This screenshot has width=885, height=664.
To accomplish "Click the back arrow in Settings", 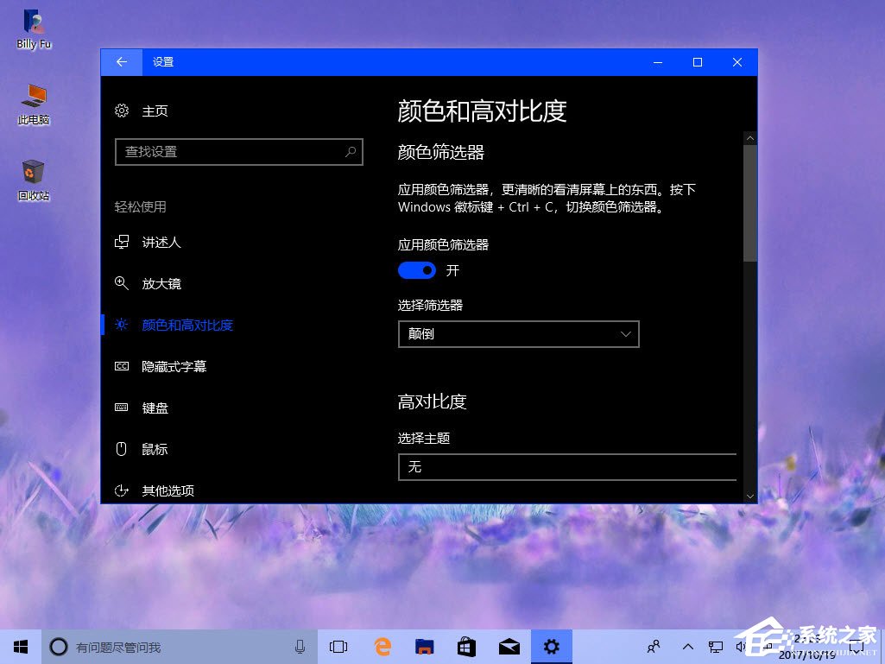I will [x=120, y=61].
